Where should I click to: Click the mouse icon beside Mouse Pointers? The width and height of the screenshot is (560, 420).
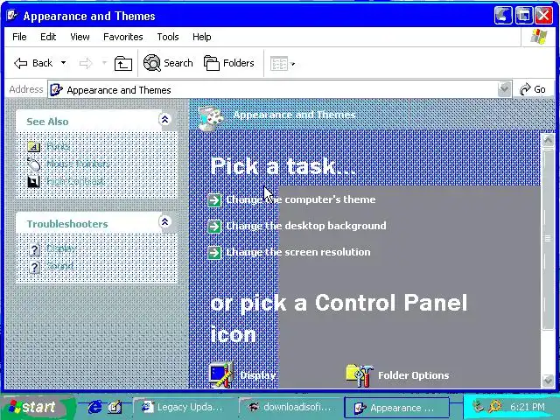click(x=34, y=164)
